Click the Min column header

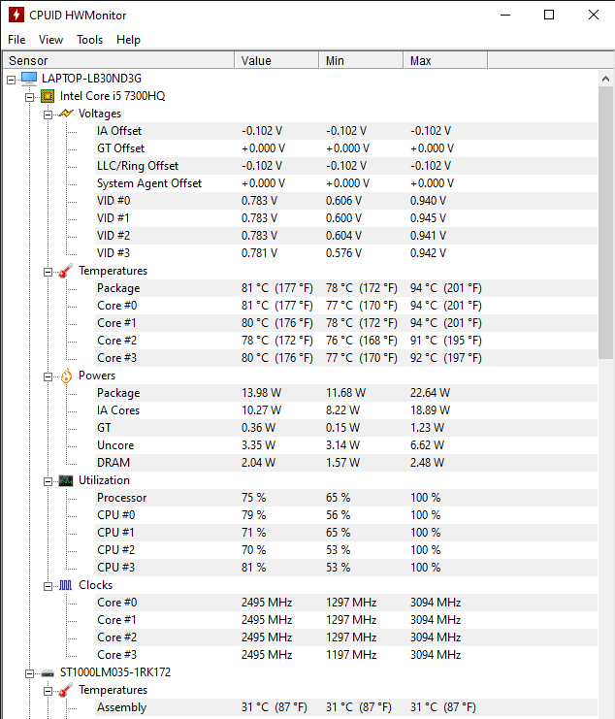pos(361,60)
